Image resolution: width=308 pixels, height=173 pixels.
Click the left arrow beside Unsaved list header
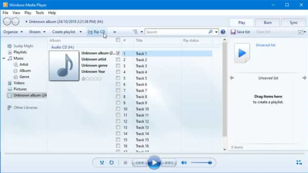click(x=232, y=78)
